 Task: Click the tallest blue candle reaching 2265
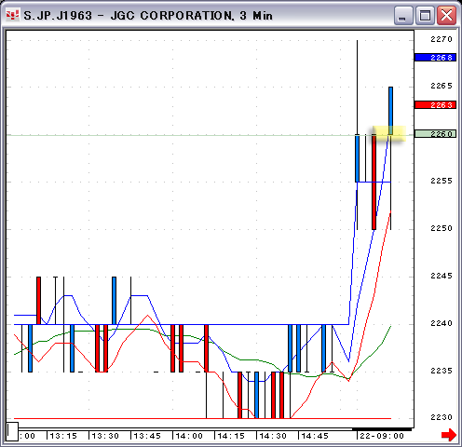point(390,111)
